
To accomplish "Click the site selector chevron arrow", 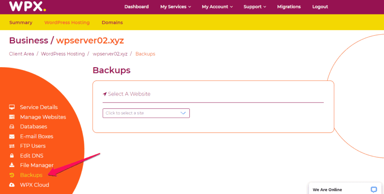I will tap(183, 113).
